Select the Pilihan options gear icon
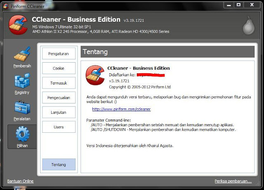The height and width of the screenshot is (190, 264). (x=22, y=134)
